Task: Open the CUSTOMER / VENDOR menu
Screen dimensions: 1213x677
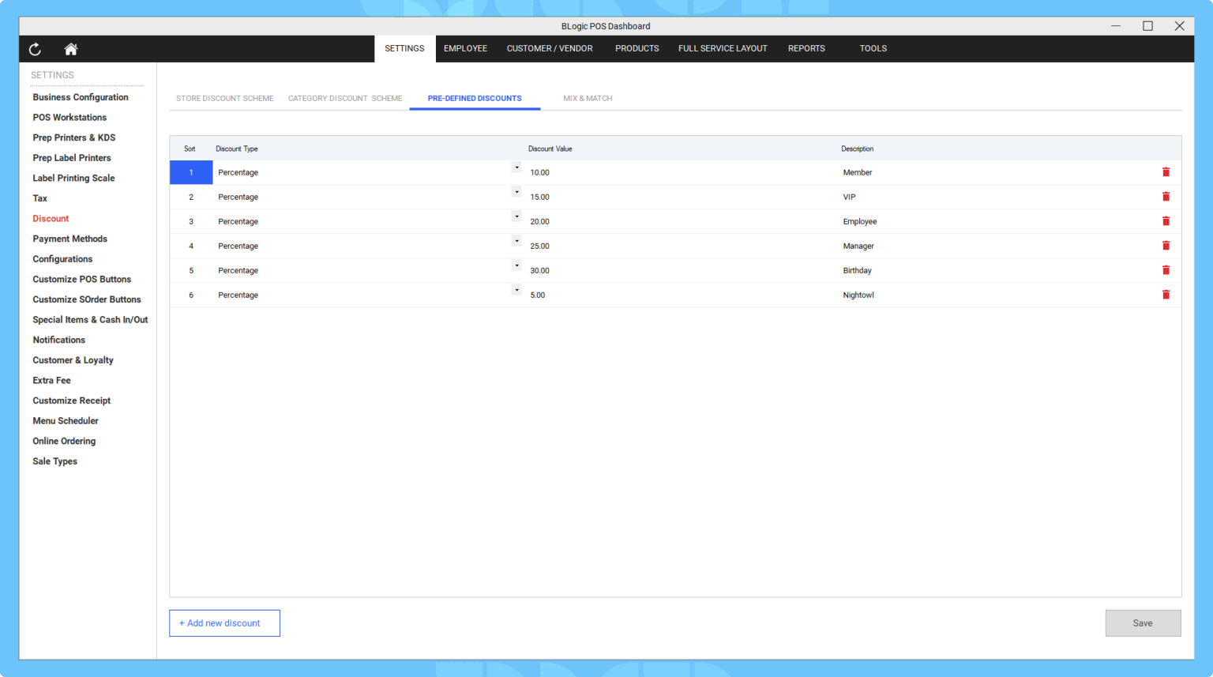Action: pyautogui.click(x=550, y=49)
